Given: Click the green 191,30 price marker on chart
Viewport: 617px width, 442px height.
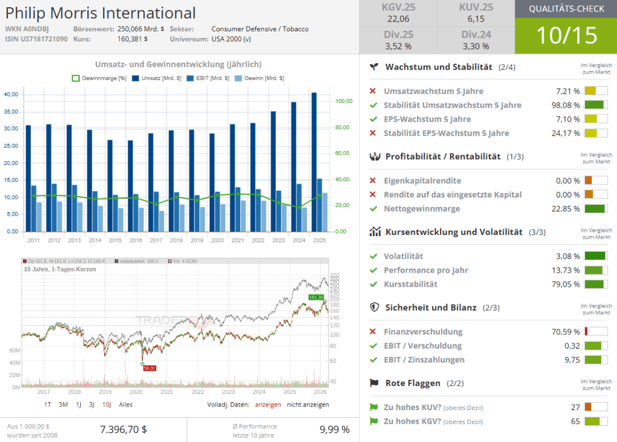Looking at the screenshot, I should pyautogui.click(x=316, y=297).
